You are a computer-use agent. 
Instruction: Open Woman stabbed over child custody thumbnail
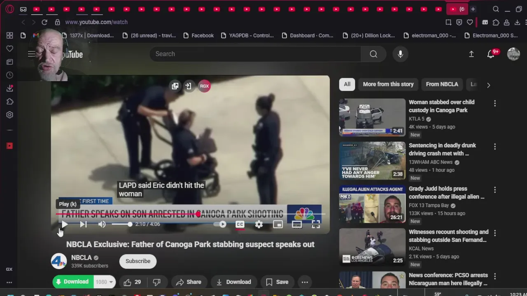tap(372, 117)
